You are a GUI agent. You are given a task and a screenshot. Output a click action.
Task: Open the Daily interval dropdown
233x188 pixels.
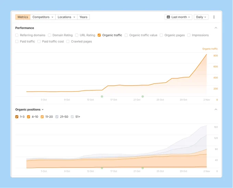[x=201, y=17]
